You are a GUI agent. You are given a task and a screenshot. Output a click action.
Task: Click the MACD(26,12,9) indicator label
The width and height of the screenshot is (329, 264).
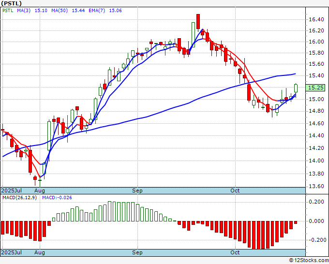click(x=19, y=198)
